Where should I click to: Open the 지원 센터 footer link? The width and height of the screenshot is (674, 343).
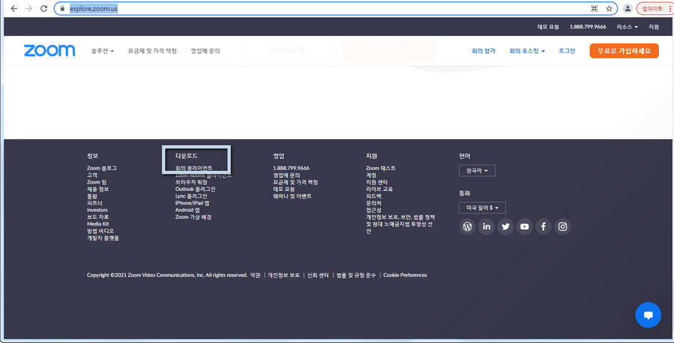(377, 182)
